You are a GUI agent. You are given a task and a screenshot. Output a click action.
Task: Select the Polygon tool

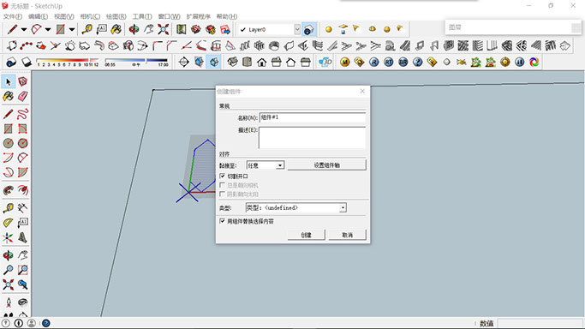pos(23,143)
